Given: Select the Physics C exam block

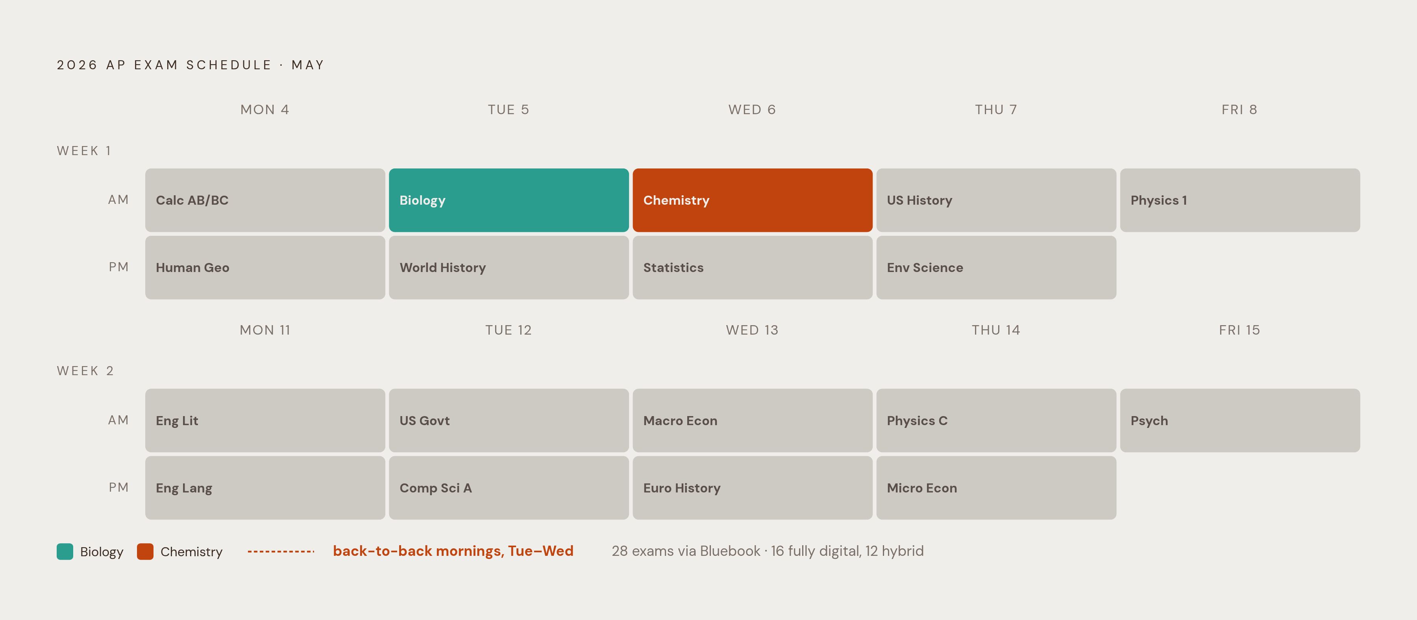Looking at the screenshot, I should click(996, 420).
